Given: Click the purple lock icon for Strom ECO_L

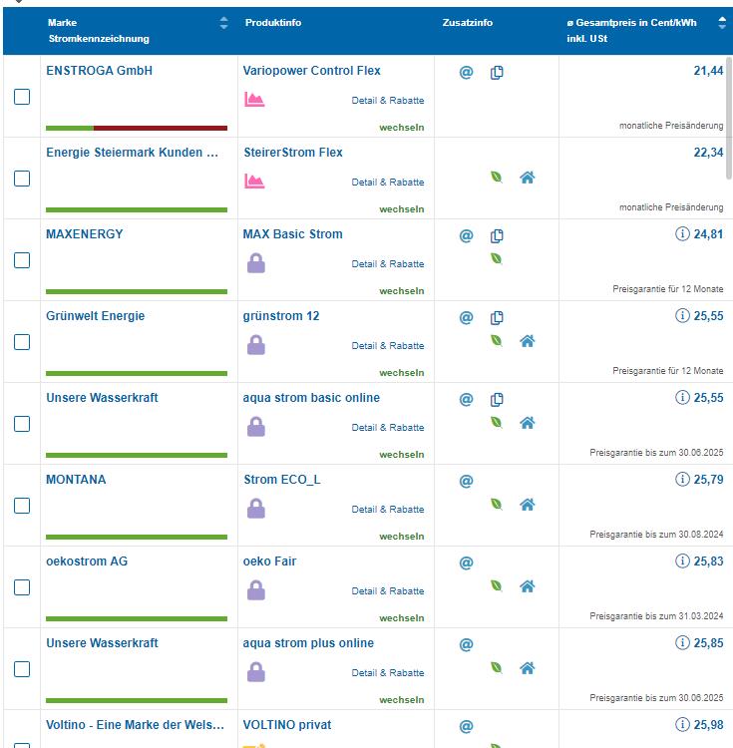Looking at the screenshot, I should (x=256, y=509).
